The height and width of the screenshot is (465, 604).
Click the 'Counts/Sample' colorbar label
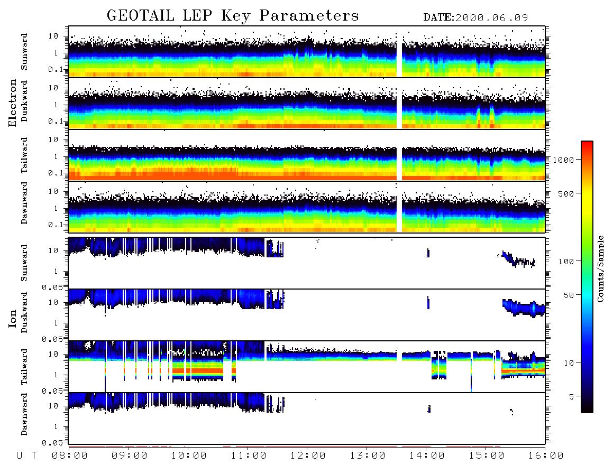click(x=600, y=268)
